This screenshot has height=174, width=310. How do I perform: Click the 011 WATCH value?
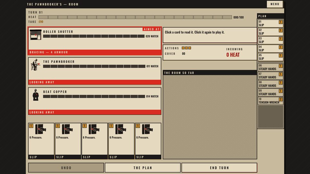pos(152,66)
